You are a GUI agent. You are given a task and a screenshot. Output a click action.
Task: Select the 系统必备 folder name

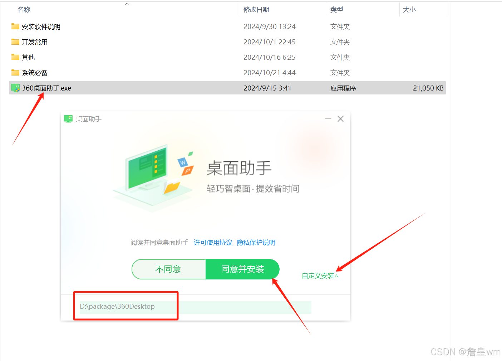coord(35,73)
